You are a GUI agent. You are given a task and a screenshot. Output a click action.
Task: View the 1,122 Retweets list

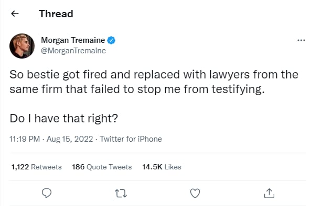click(37, 167)
